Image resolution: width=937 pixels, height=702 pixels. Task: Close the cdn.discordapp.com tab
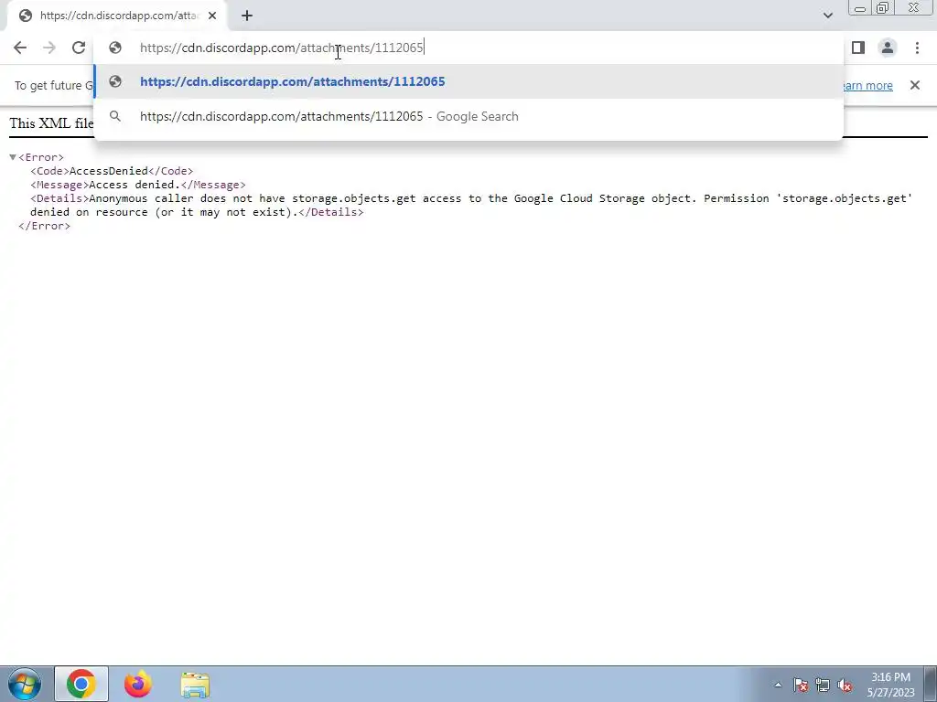212,16
